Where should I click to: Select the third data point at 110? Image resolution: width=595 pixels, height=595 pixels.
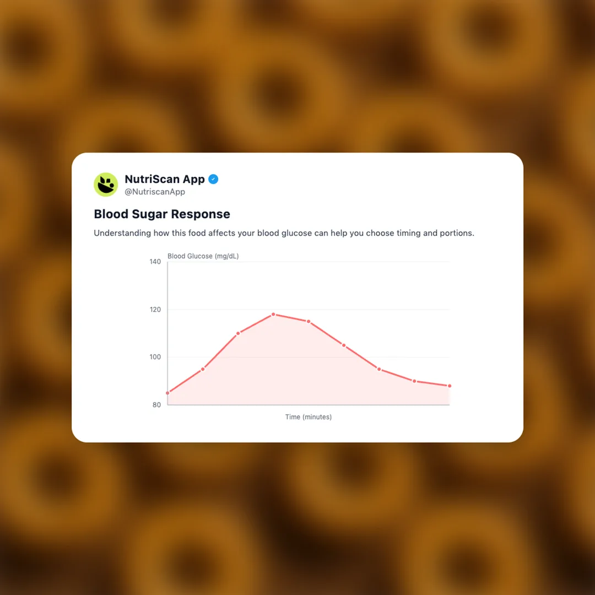click(238, 333)
